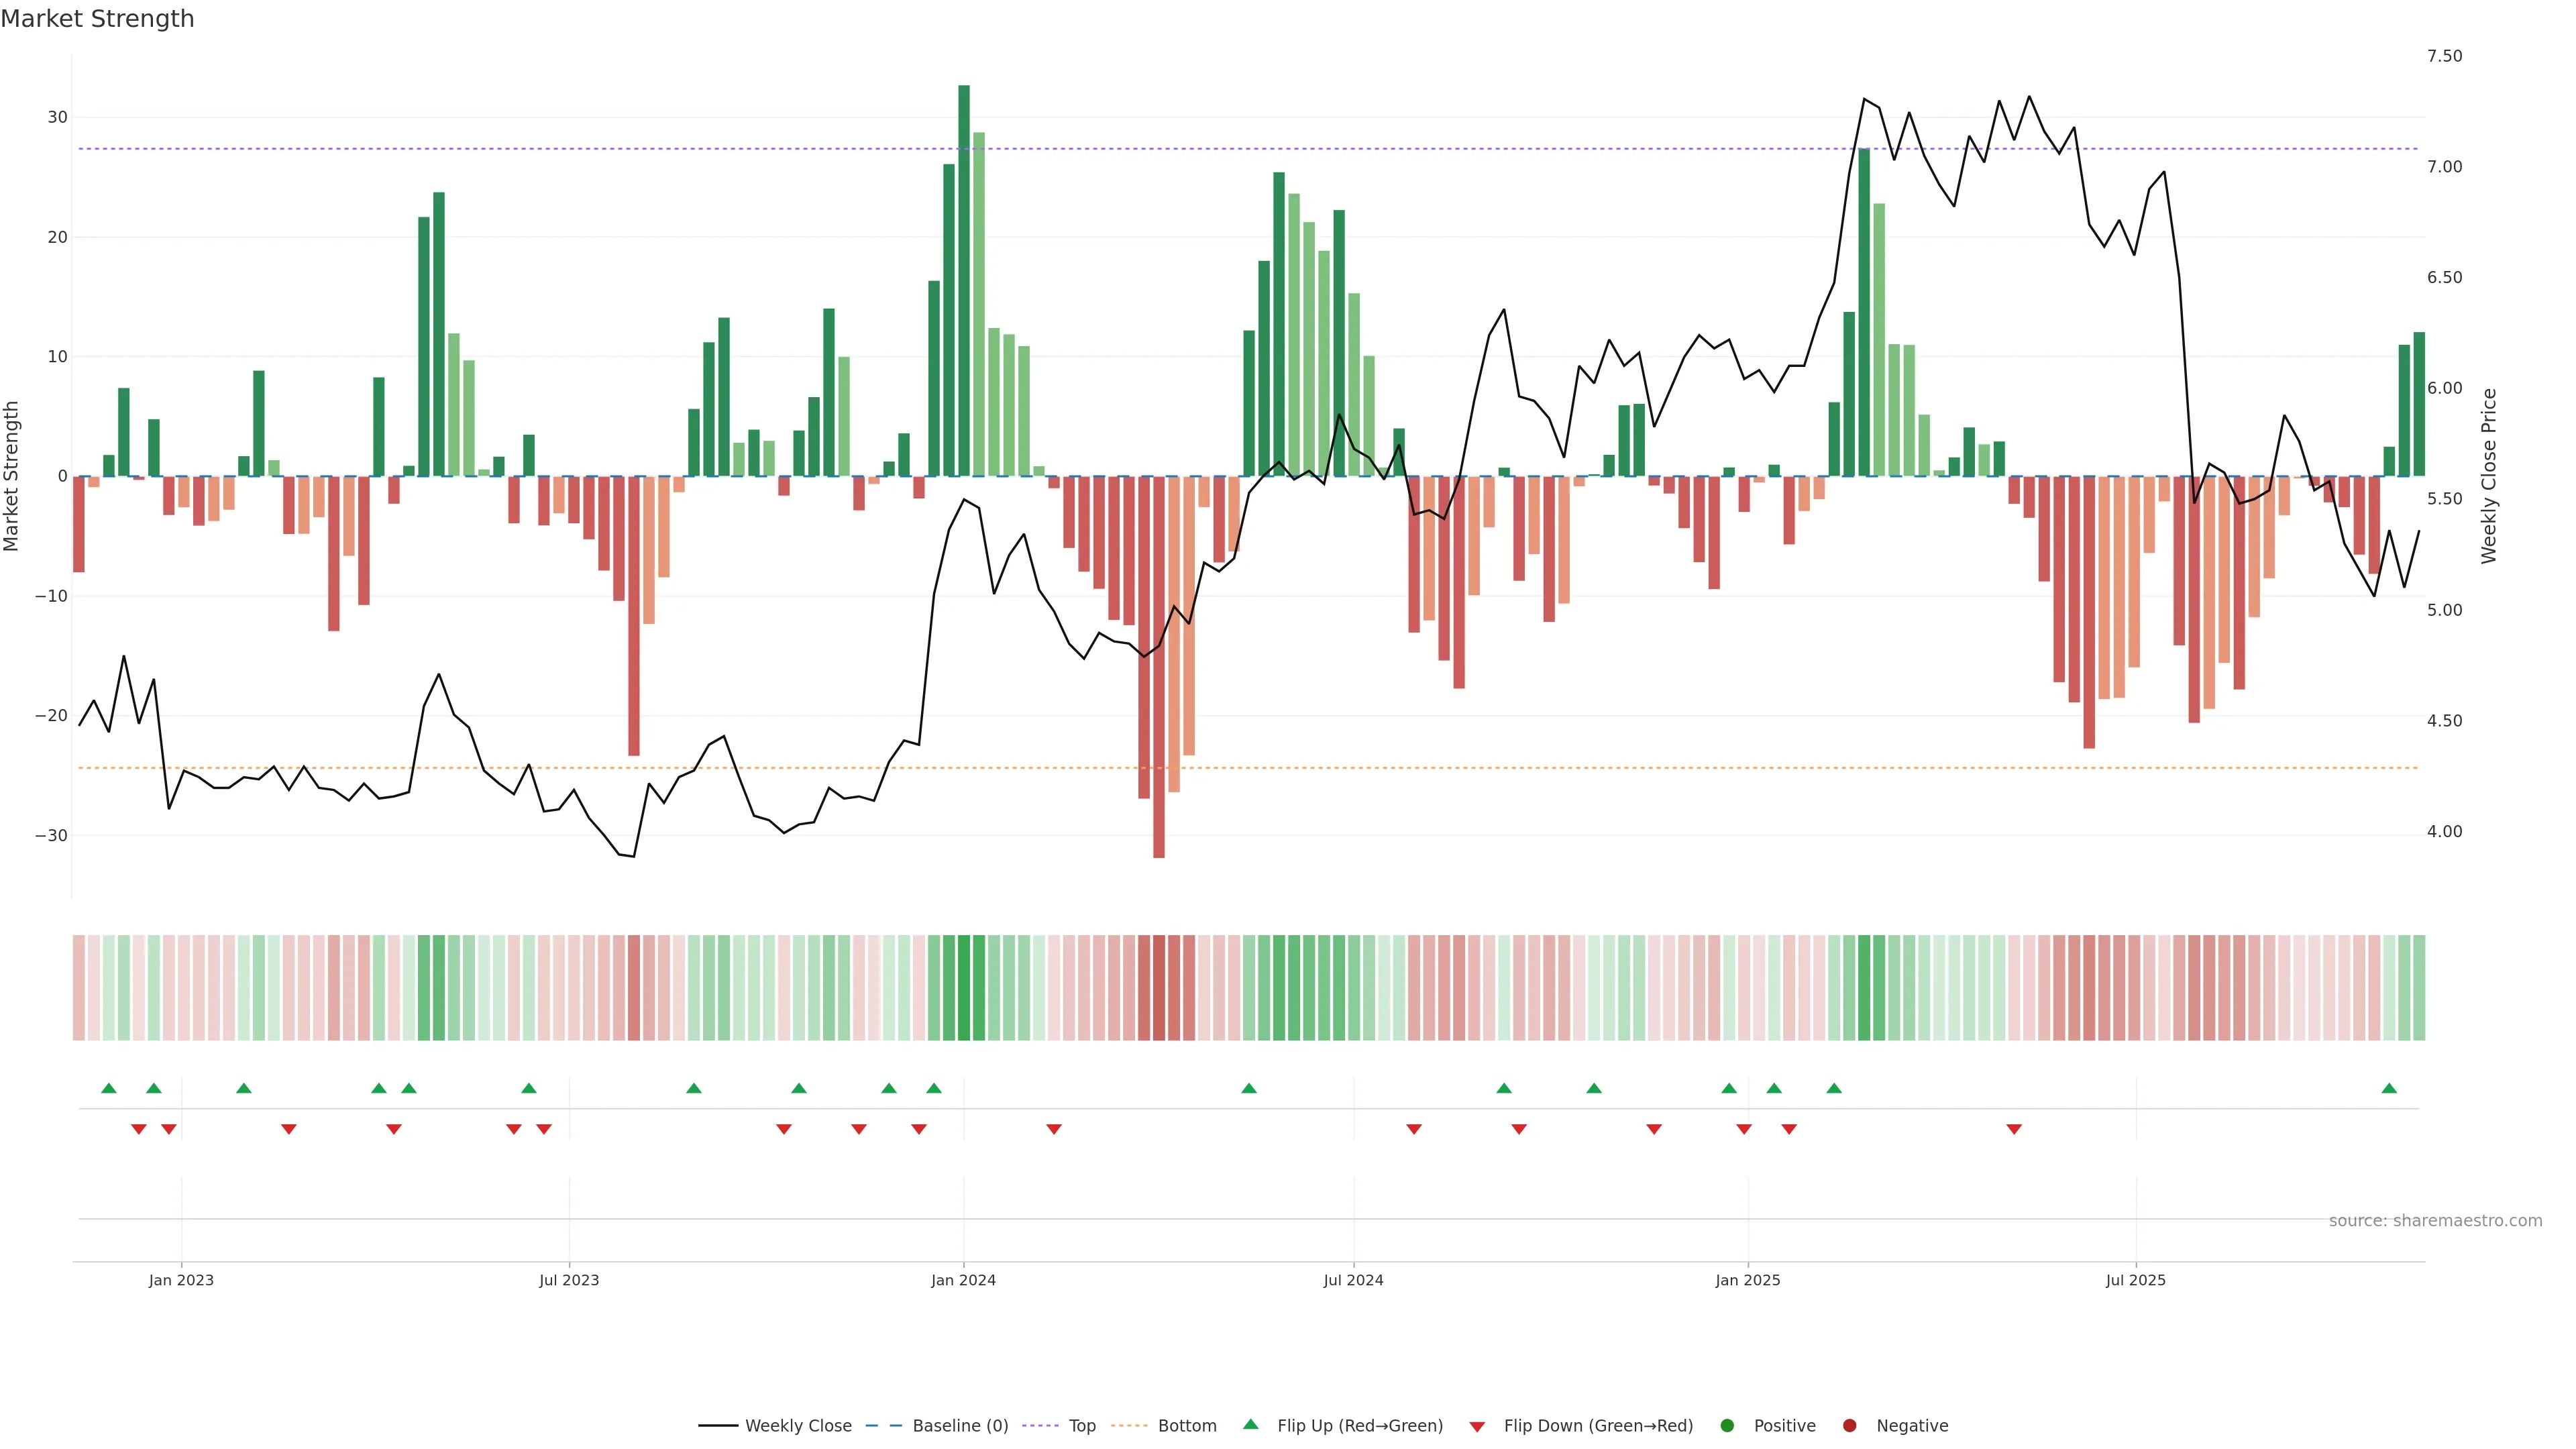
Task: Click the first red flip-down triangle marker
Action: point(139,1129)
